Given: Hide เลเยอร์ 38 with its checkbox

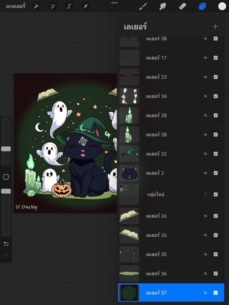Looking at the screenshot, I should click(x=216, y=39).
